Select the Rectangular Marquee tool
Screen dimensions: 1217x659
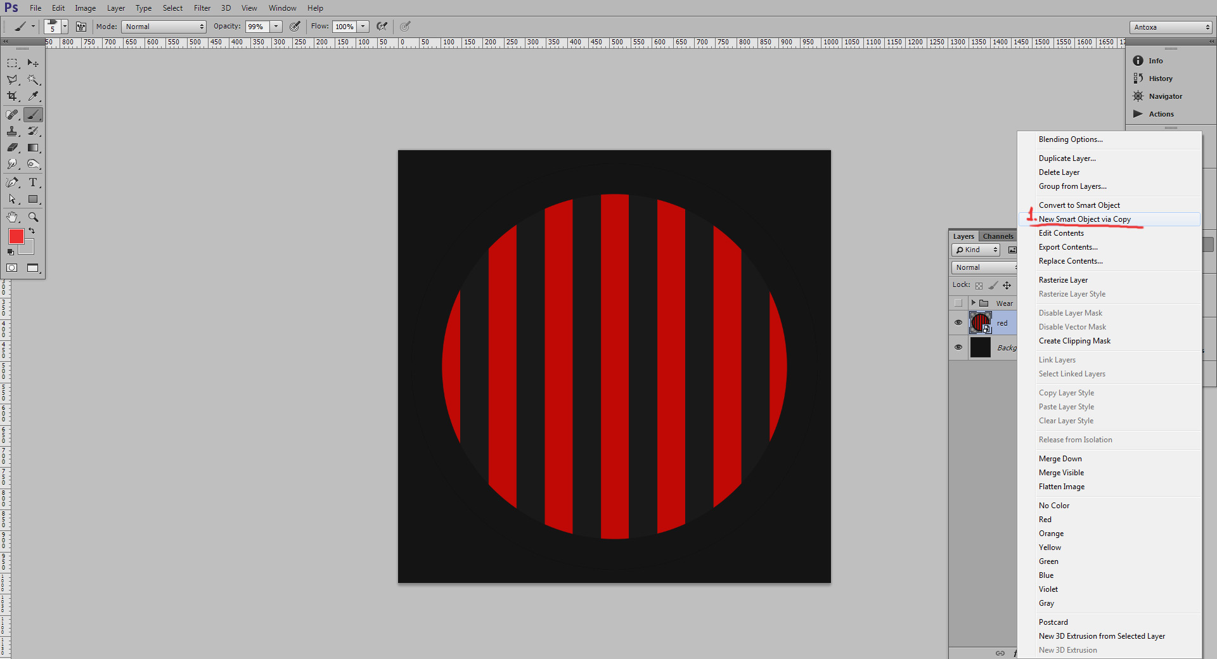(x=12, y=63)
